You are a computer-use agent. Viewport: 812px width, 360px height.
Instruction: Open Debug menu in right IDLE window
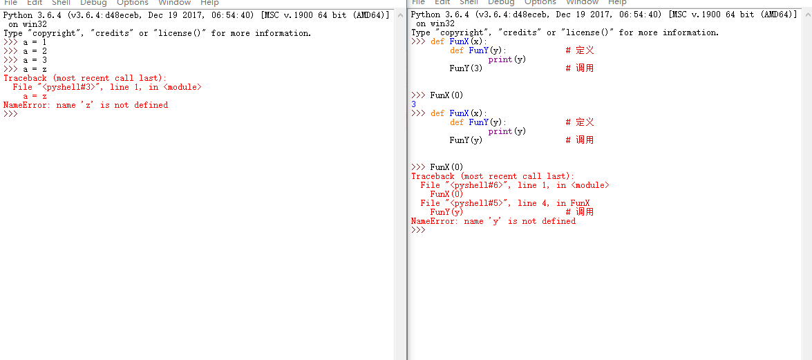(501, 3)
